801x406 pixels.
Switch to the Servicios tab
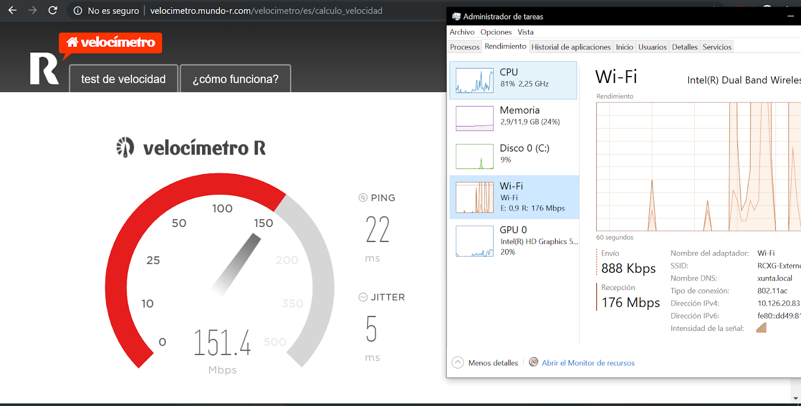pyautogui.click(x=717, y=47)
